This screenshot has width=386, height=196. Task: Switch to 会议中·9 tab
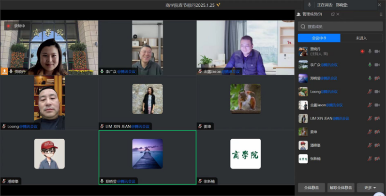click(x=319, y=38)
